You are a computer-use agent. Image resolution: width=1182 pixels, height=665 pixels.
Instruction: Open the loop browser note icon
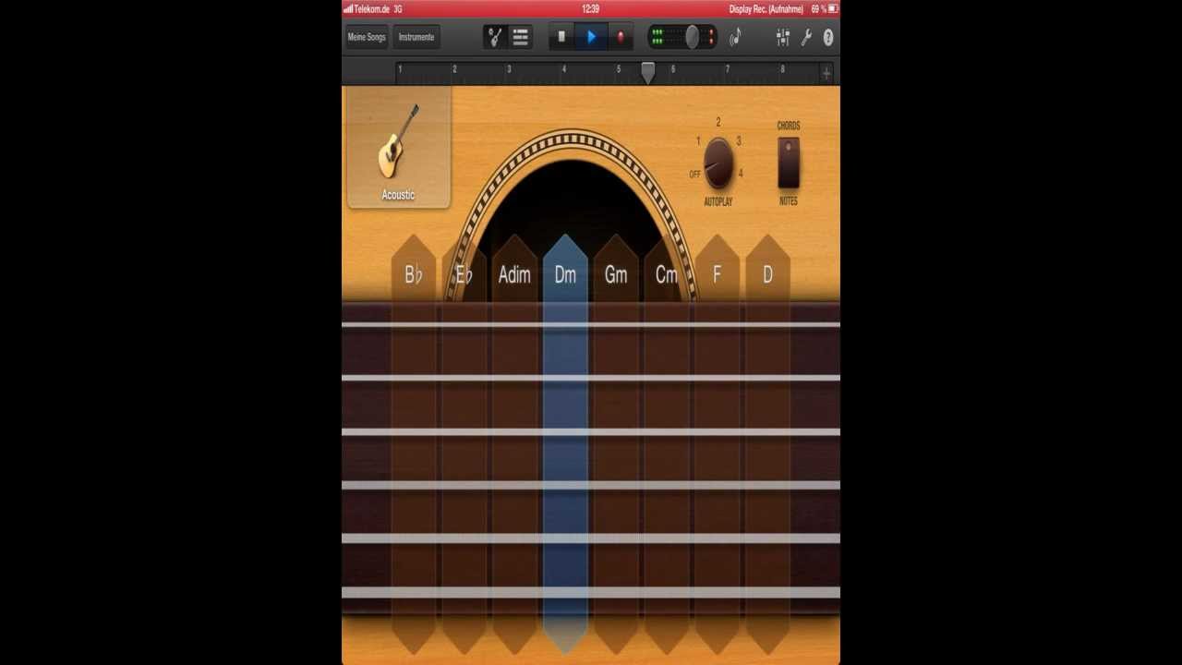pos(735,37)
